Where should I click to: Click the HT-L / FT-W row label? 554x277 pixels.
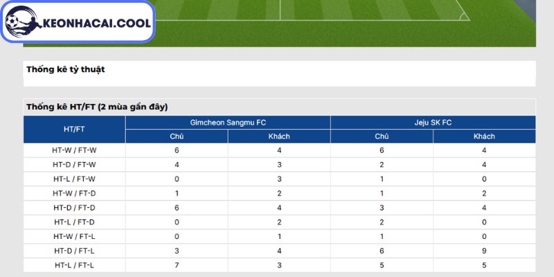[x=74, y=179]
